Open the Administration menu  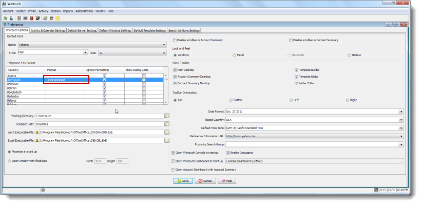(84, 11)
